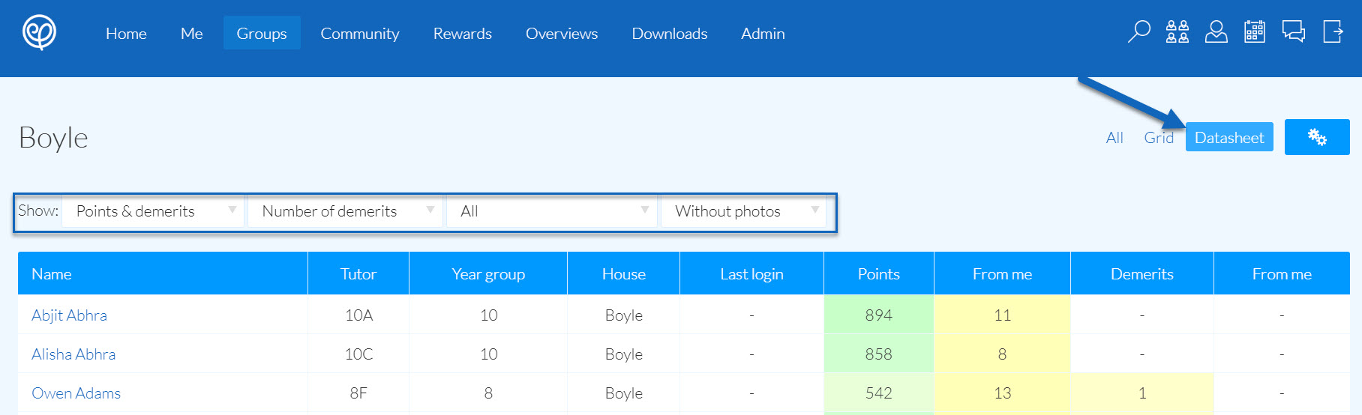Click the settings gears button
The width and height of the screenshot is (1362, 415).
coord(1317,137)
